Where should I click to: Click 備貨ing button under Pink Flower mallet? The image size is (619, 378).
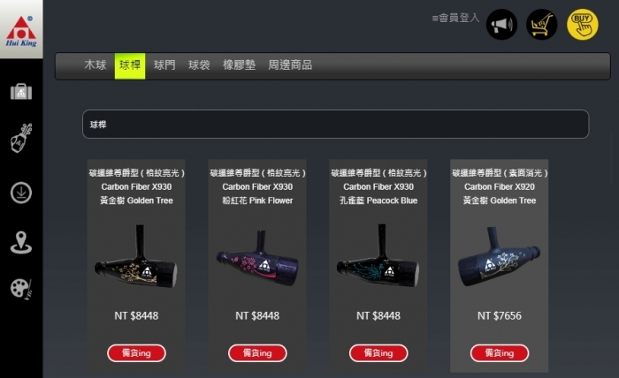point(257,352)
